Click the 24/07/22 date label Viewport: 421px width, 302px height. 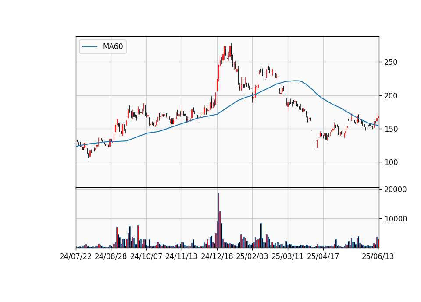(76, 256)
